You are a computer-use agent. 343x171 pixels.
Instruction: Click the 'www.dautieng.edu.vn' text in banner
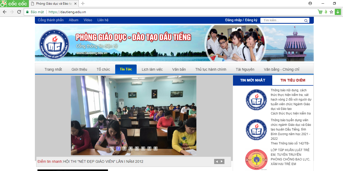tap(92, 53)
